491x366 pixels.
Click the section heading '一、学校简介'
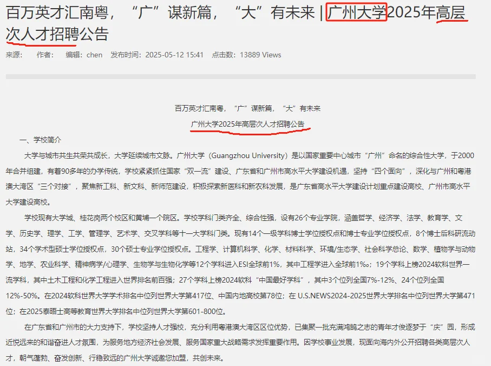coord(41,140)
